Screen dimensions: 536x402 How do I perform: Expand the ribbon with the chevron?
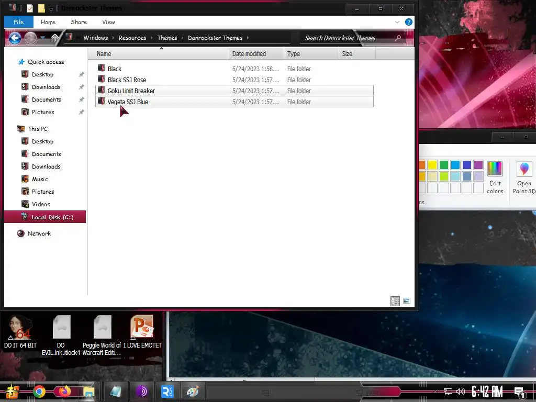pos(397,22)
